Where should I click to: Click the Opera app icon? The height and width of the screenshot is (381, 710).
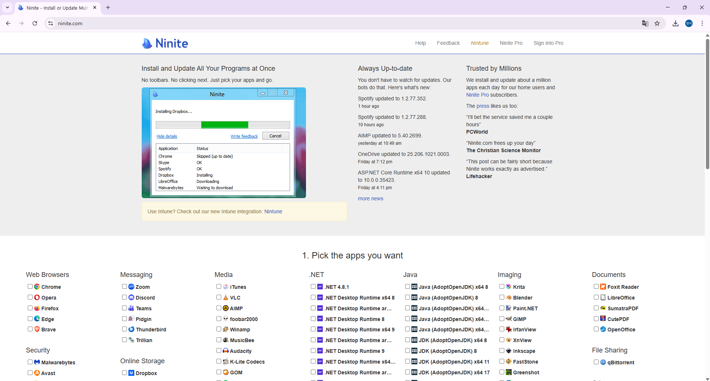coord(37,297)
